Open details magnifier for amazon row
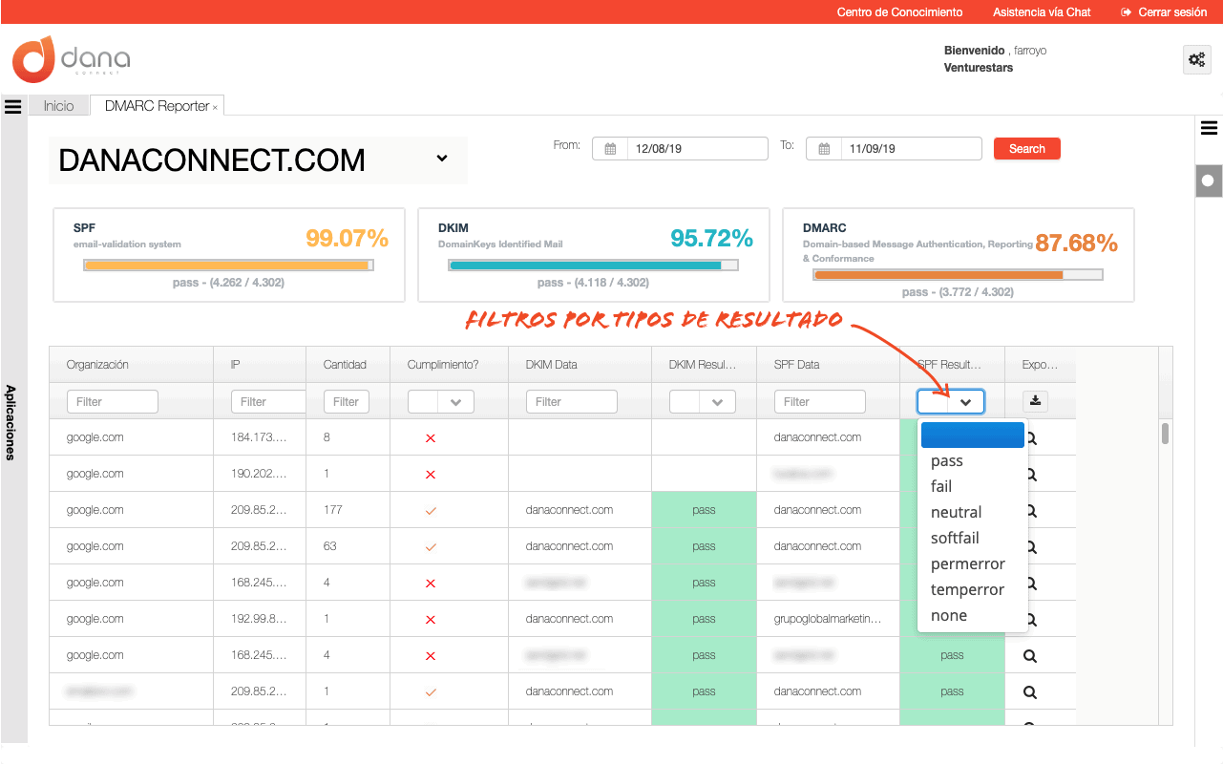Screen dimensions: 1223x765 (x=1030, y=692)
